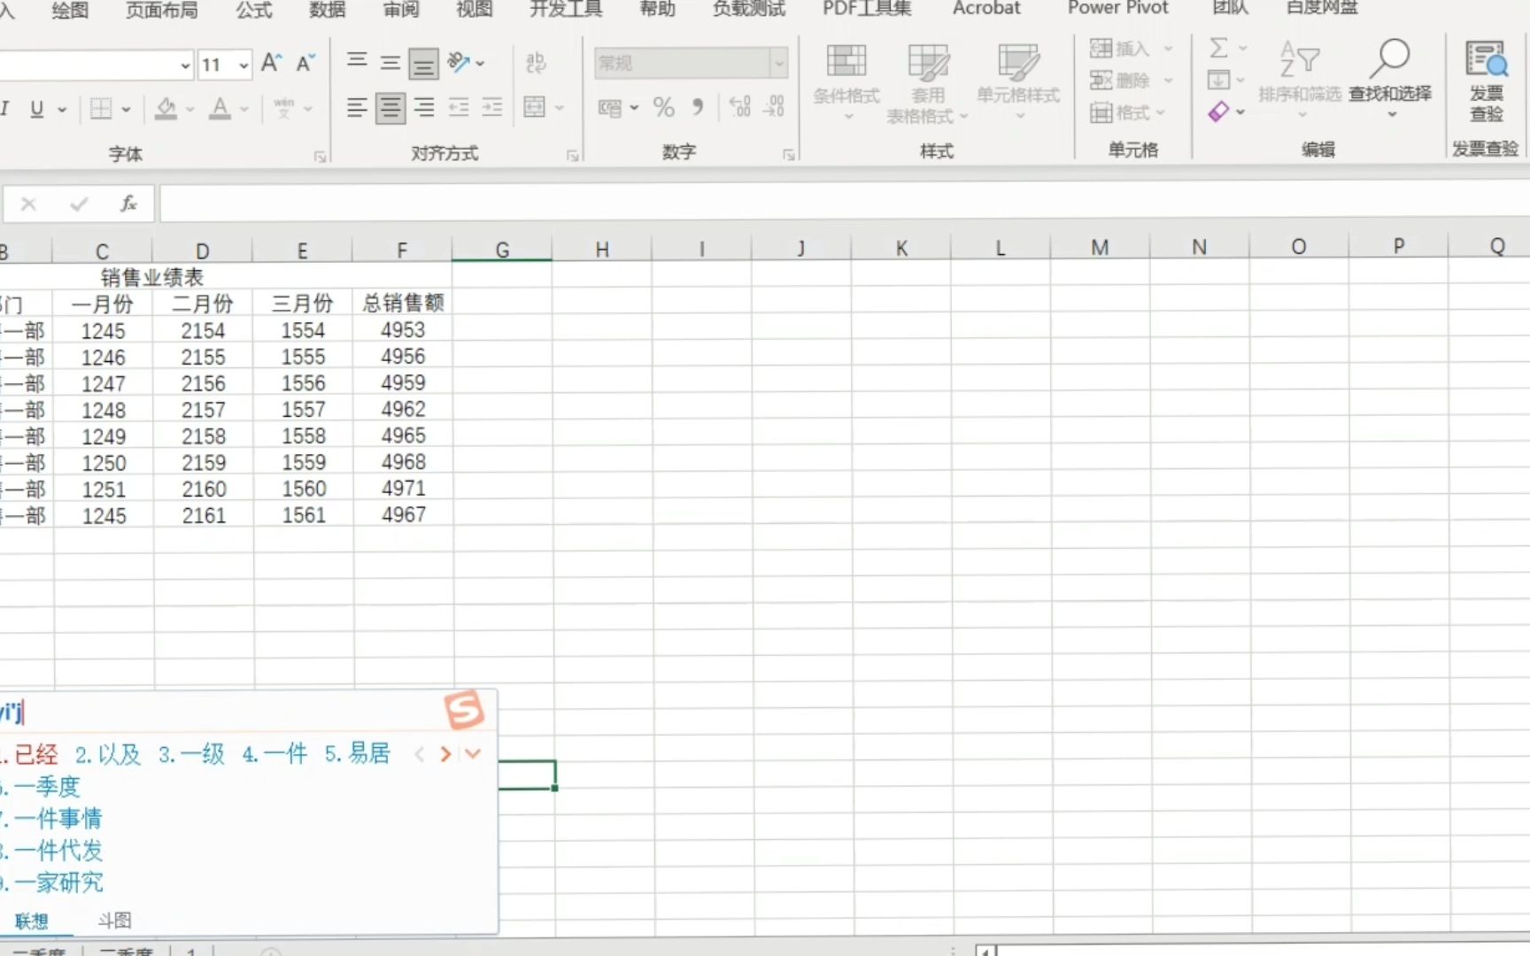Click the decrease indent icon

coord(459,108)
